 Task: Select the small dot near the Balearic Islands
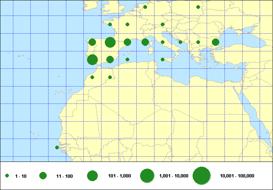point(127,60)
